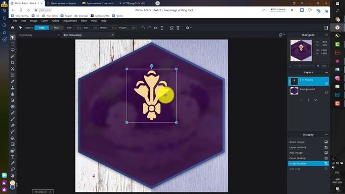Toggle the right side panels icon

[x=326, y=27]
